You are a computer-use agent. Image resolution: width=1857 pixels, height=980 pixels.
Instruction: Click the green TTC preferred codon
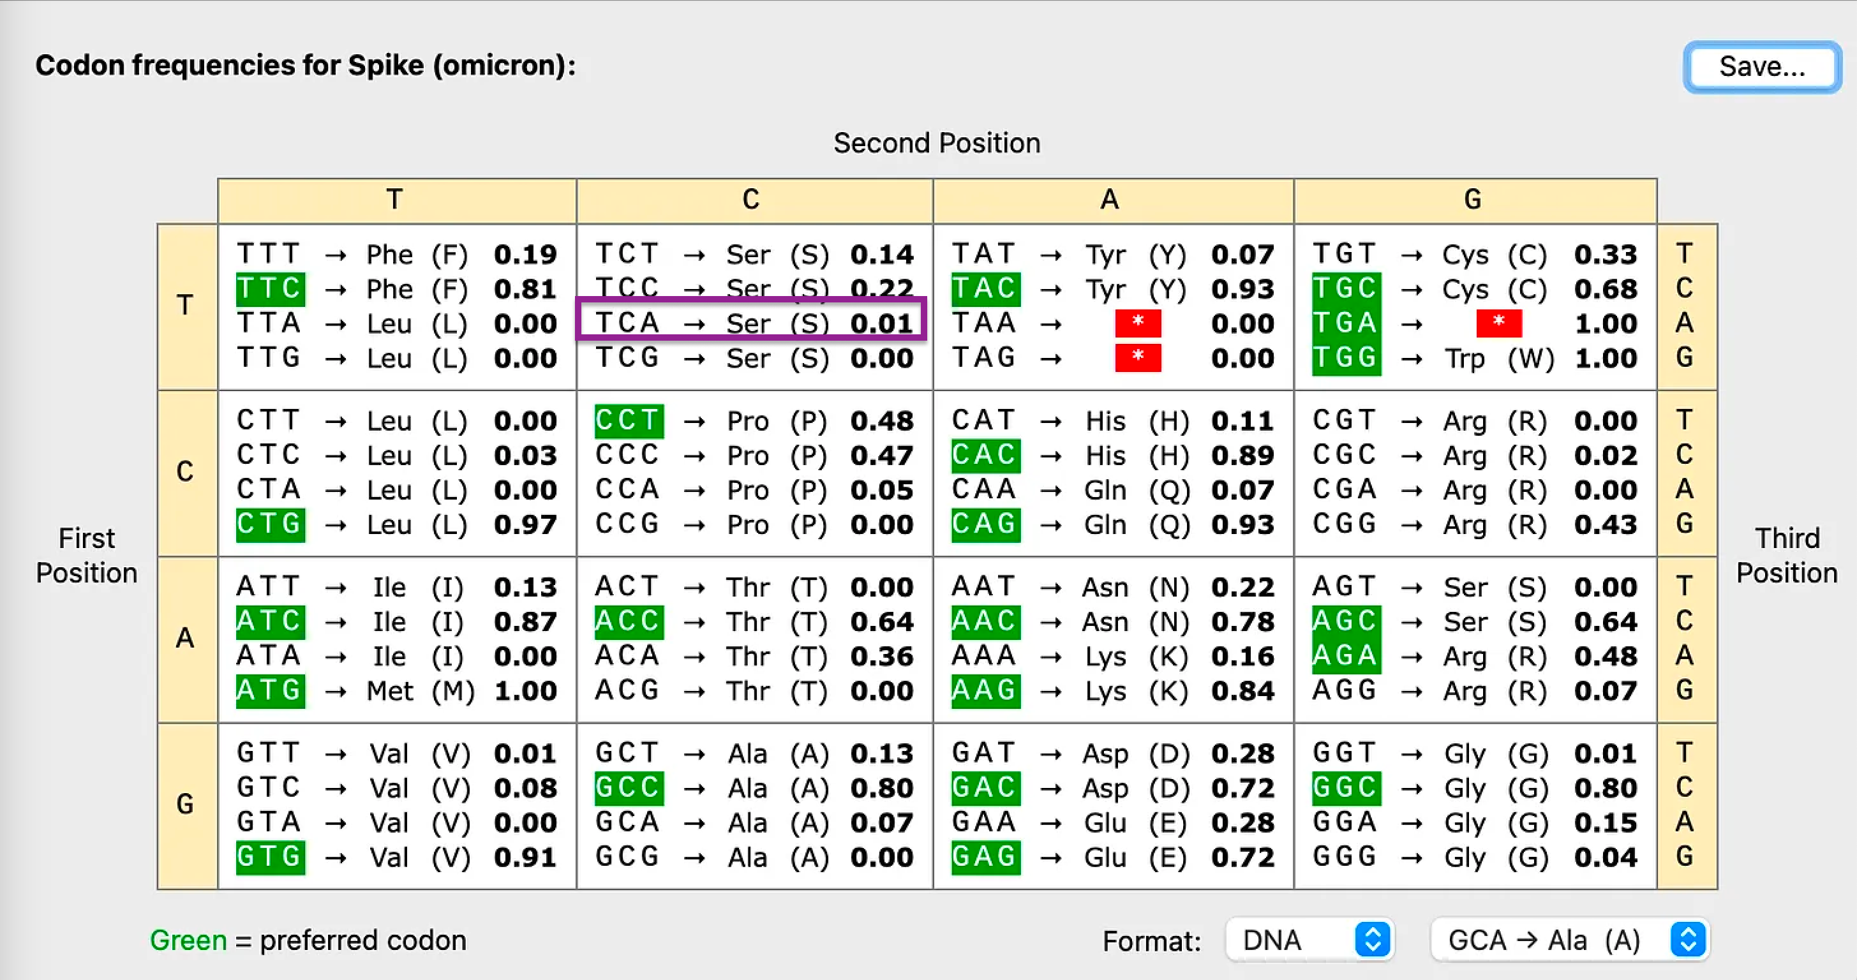pos(271,289)
